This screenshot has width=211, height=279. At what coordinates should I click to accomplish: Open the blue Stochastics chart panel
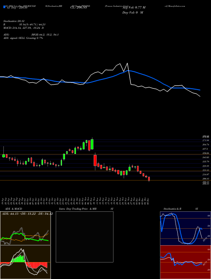[185, 228]
